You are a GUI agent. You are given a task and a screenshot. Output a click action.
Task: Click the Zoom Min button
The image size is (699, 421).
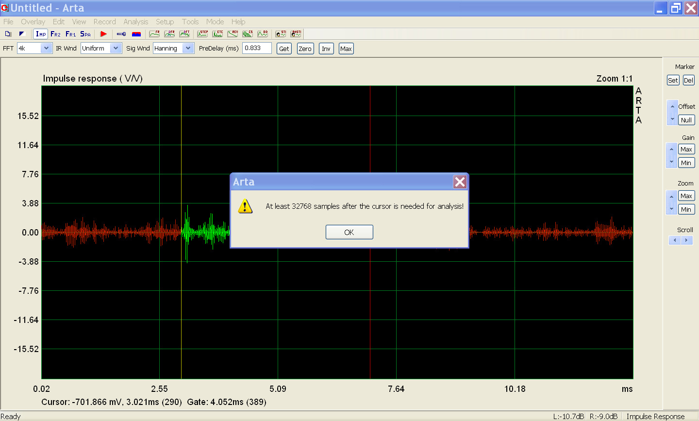(686, 209)
